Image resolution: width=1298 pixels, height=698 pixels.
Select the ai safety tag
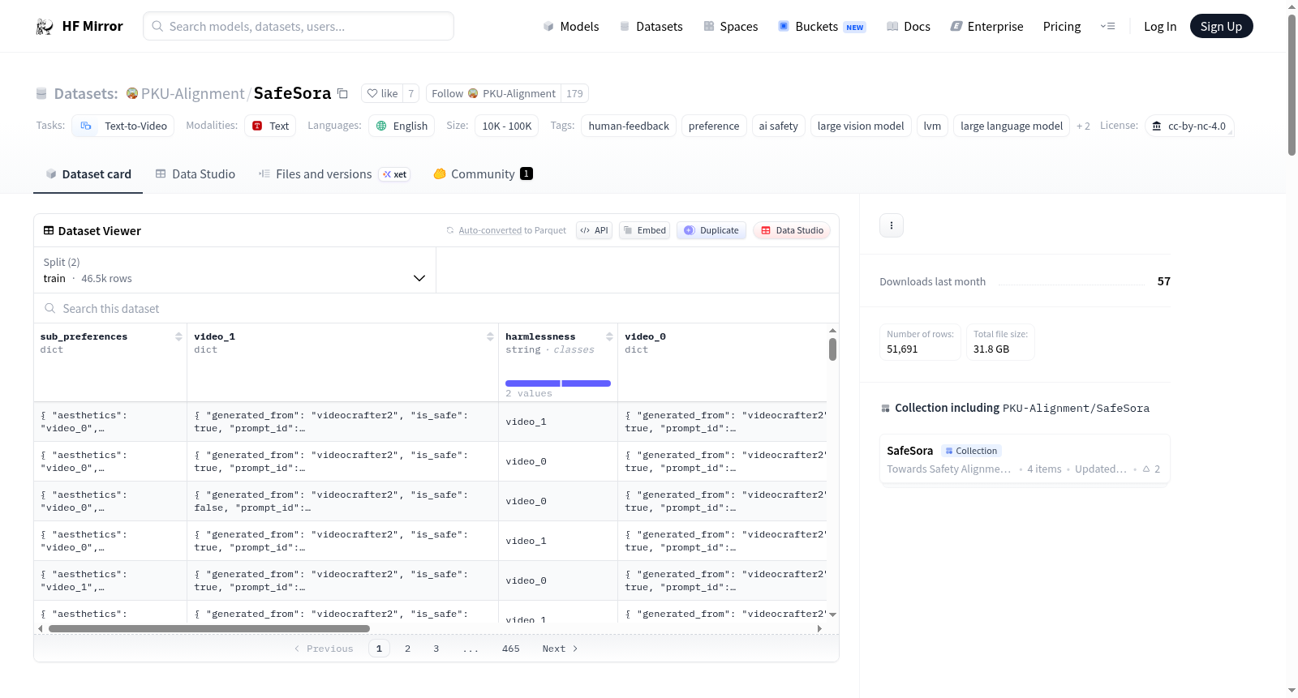coord(778,126)
